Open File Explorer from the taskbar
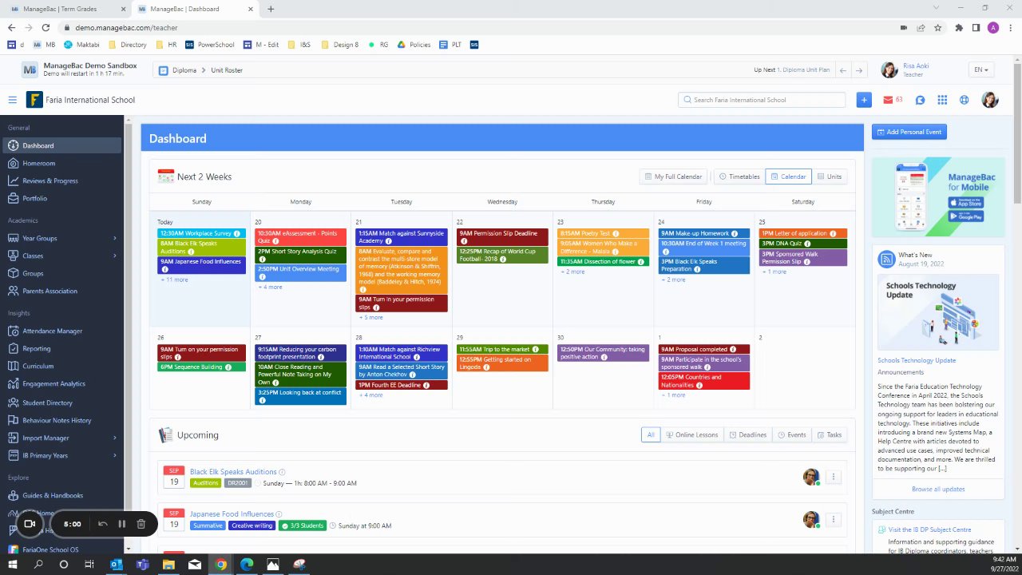This screenshot has height=575, width=1022. tap(168, 565)
